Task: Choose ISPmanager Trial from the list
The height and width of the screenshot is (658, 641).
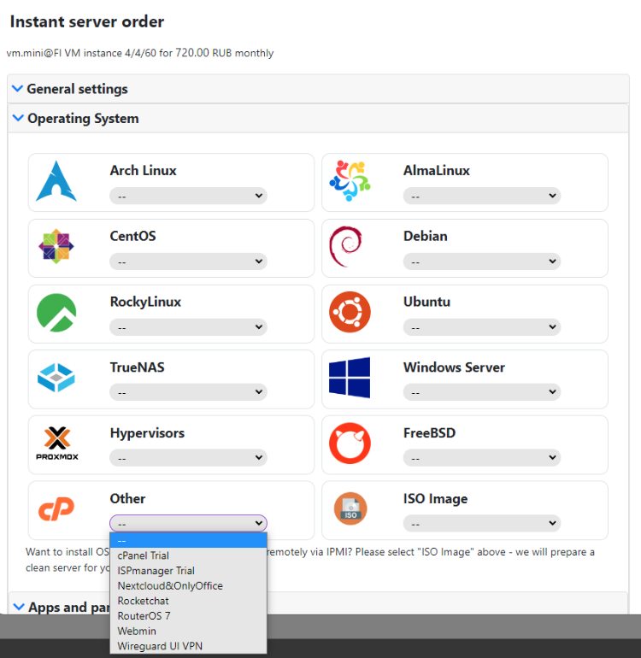Action: [188, 571]
